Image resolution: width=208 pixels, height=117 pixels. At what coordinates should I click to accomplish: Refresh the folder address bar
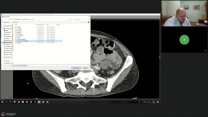pyautogui.click(x=71, y=19)
